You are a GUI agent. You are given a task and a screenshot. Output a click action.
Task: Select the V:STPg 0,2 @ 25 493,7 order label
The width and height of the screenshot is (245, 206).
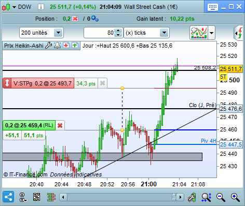(x=43, y=83)
